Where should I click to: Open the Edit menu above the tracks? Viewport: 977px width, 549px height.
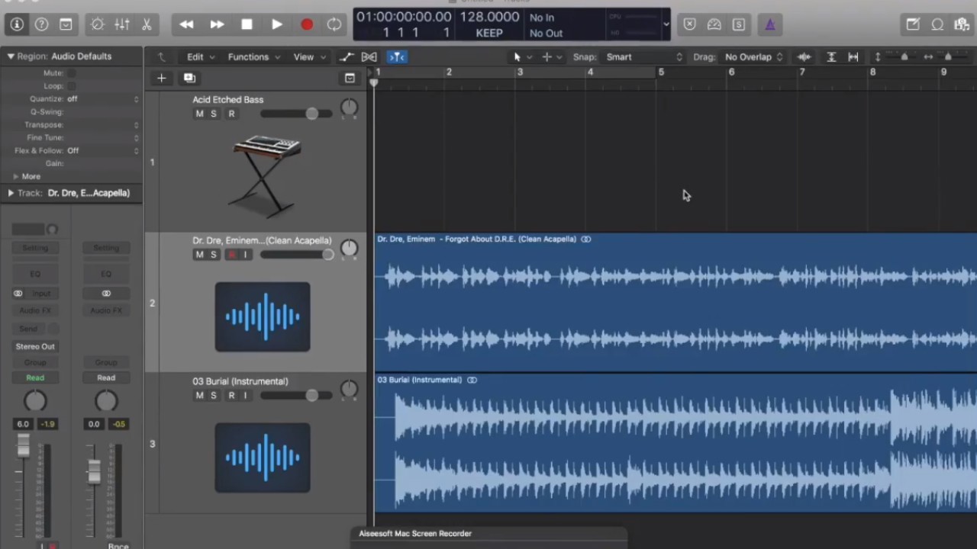tap(197, 56)
